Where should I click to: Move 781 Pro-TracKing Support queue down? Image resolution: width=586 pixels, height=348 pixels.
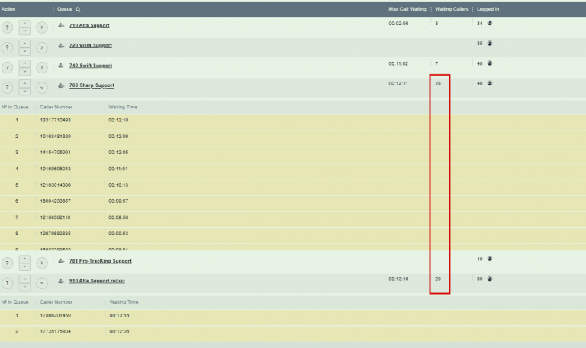[24, 266]
